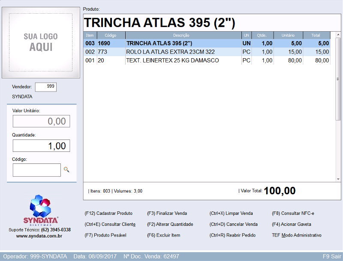Click the Item column header
This screenshot has height=261, width=343.
(x=90, y=36)
